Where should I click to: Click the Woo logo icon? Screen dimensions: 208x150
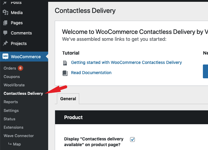click(x=5, y=56)
